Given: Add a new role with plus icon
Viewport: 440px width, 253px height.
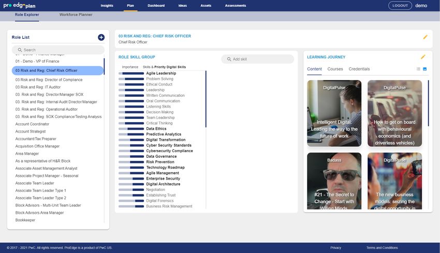Looking at the screenshot, I should 101,37.
